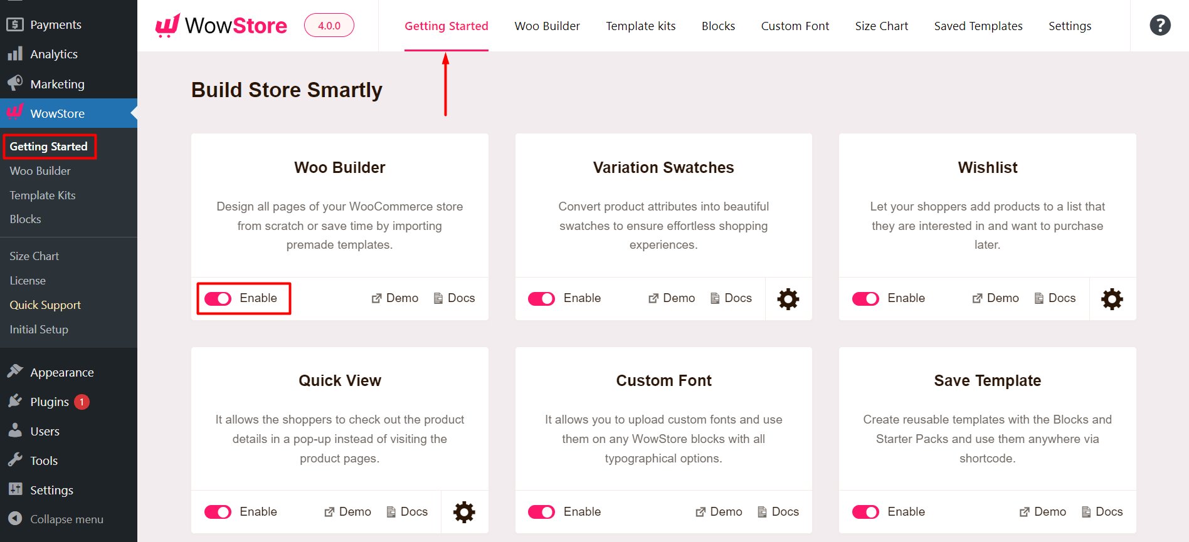The height and width of the screenshot is (542, 1189).
Task: Open License in sidebar submenu
Action: 28,281
